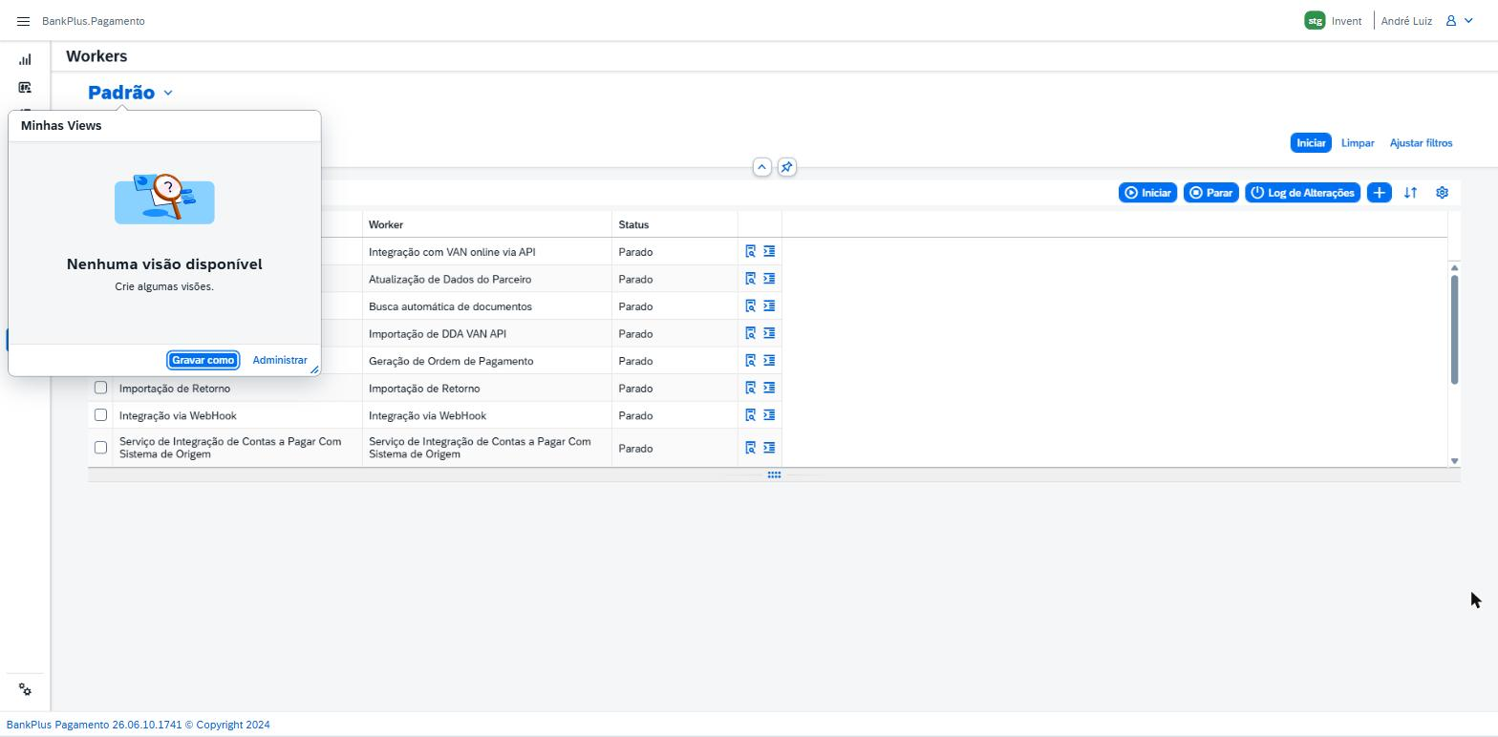Open the table settings gear icon

1442,193
